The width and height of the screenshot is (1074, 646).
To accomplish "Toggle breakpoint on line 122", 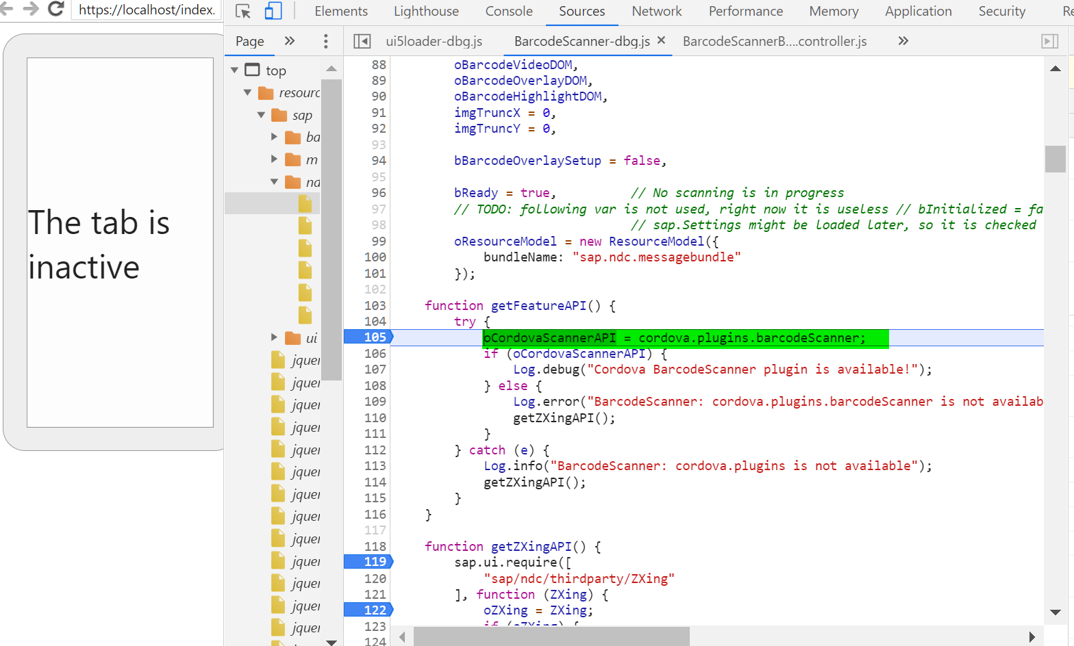I will pos(370,610).
